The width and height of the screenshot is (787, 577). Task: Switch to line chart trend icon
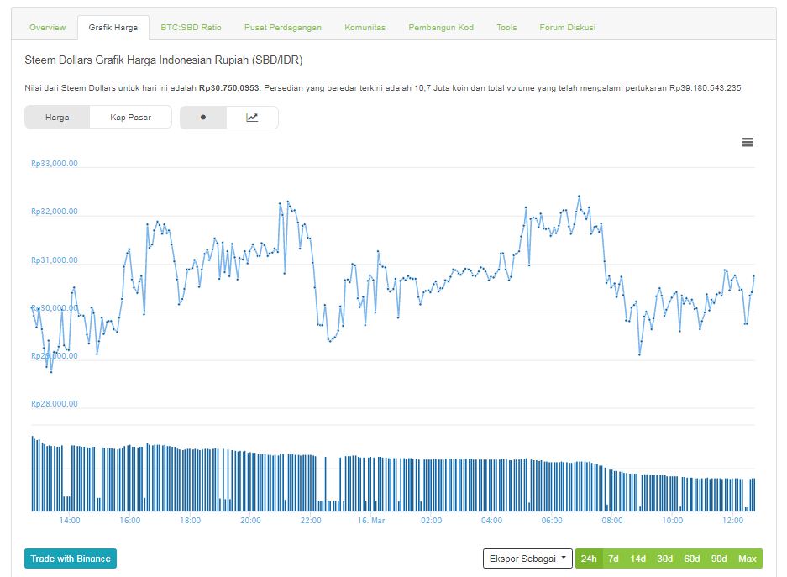tap(252, 118)
